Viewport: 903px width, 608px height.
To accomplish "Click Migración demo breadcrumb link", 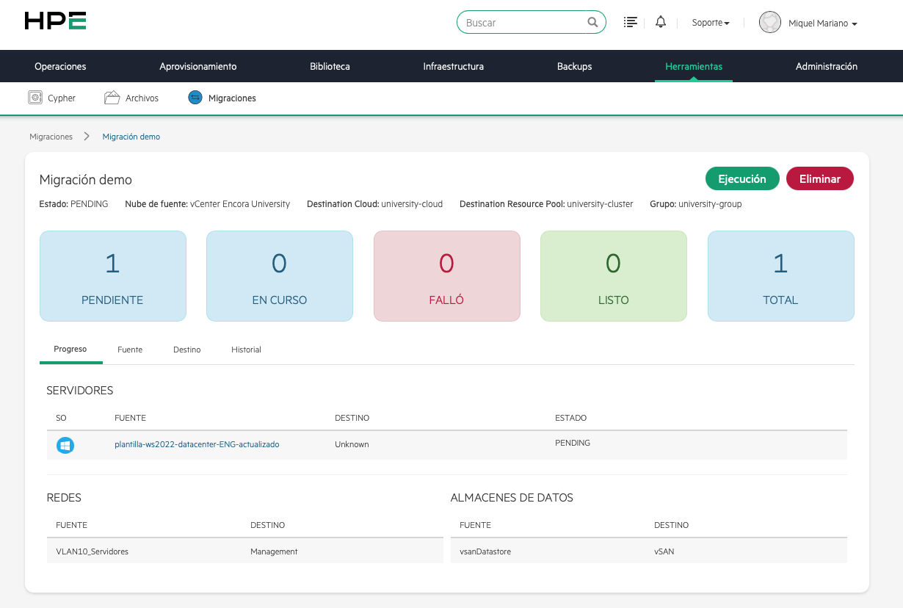I will tap(131, 137).
